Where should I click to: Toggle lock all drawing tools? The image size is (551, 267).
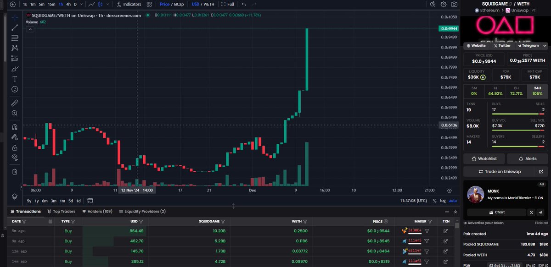coord(15,147)
